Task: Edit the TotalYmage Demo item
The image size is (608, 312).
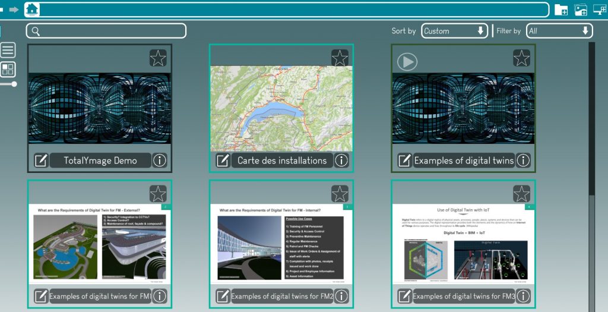Action: click(x=42, y=160)
